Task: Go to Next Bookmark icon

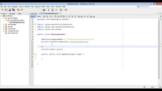Action: click(x=72, y=16)
